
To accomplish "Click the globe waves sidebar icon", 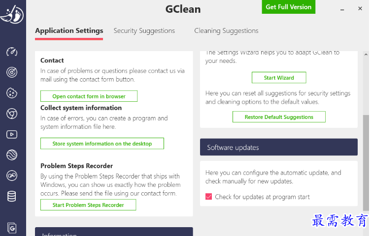I will (x=12, y=155).
